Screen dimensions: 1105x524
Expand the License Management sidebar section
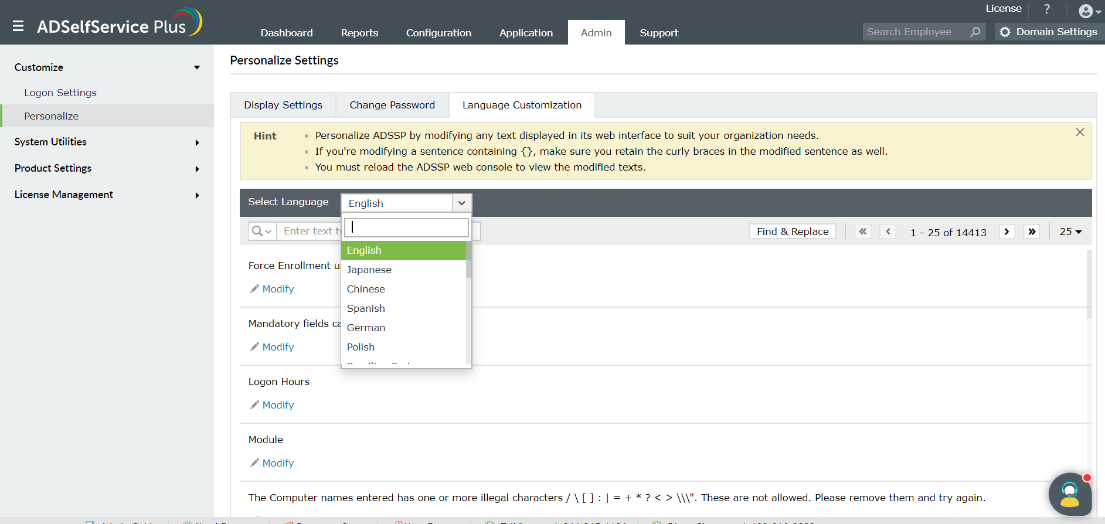(x=197, y=195)
